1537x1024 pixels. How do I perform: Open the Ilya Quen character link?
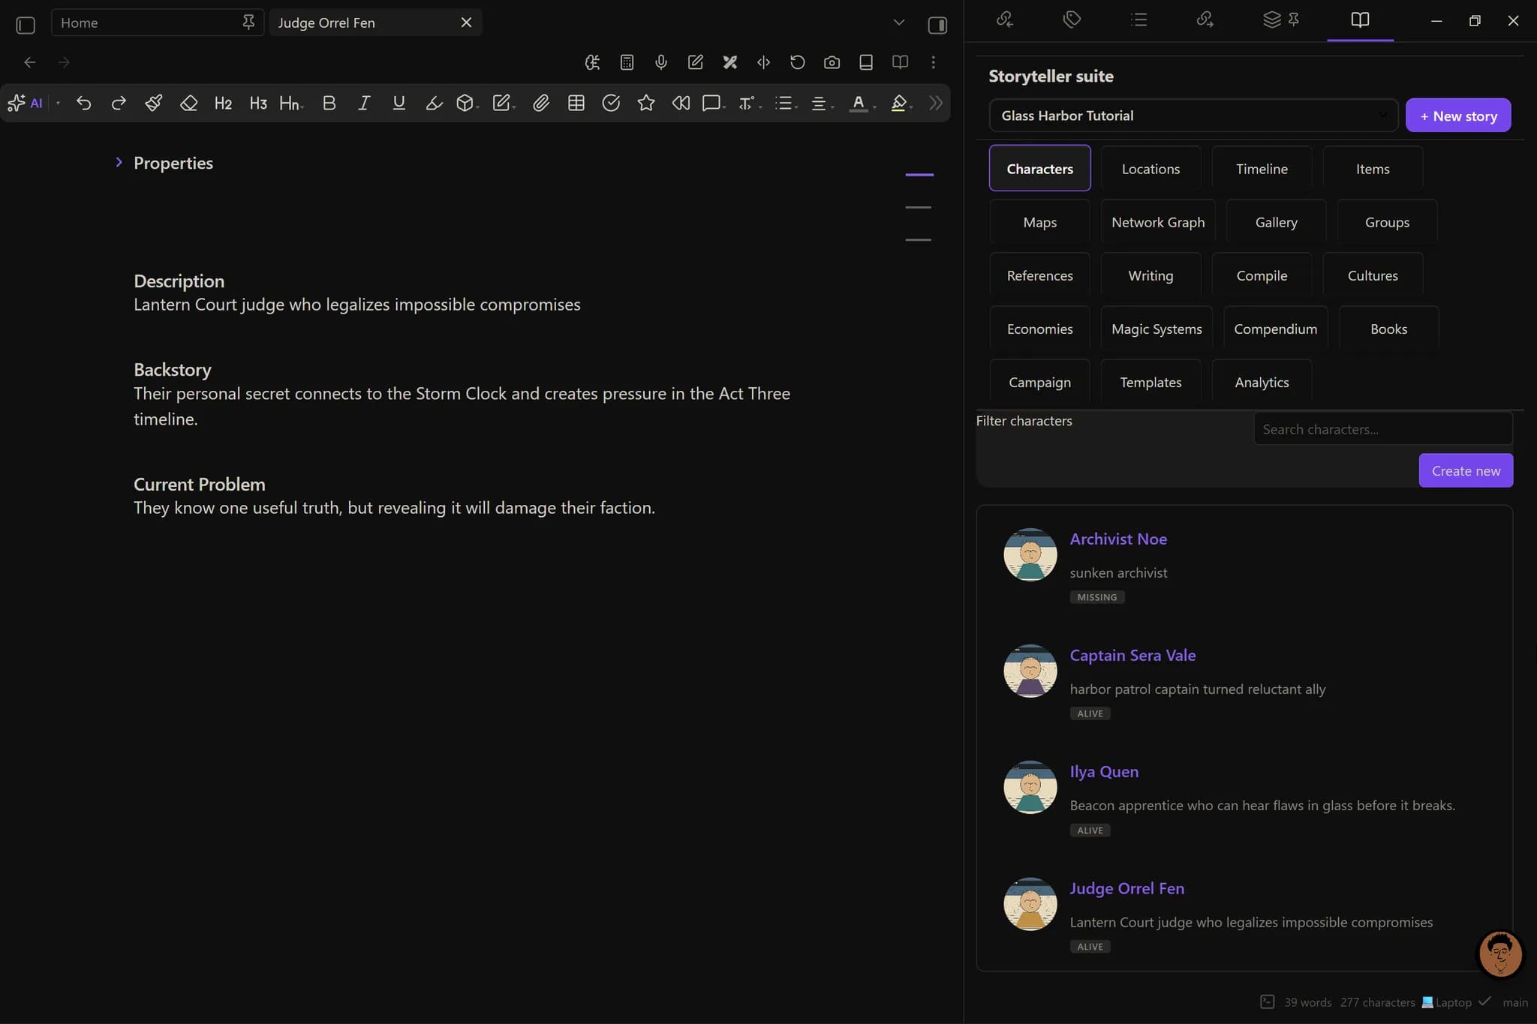tap(1104, 771)
